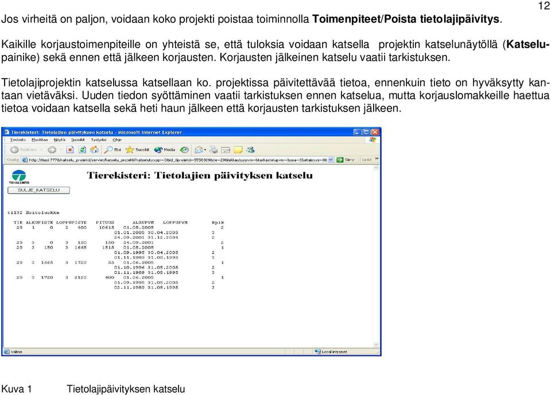Click in the address URL field

click(178, 160)
